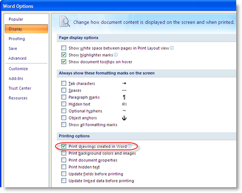The height and width of the screenshot is (193, 242).
Task: Click info icon beside highlighter marks
Action: [116, 55]
